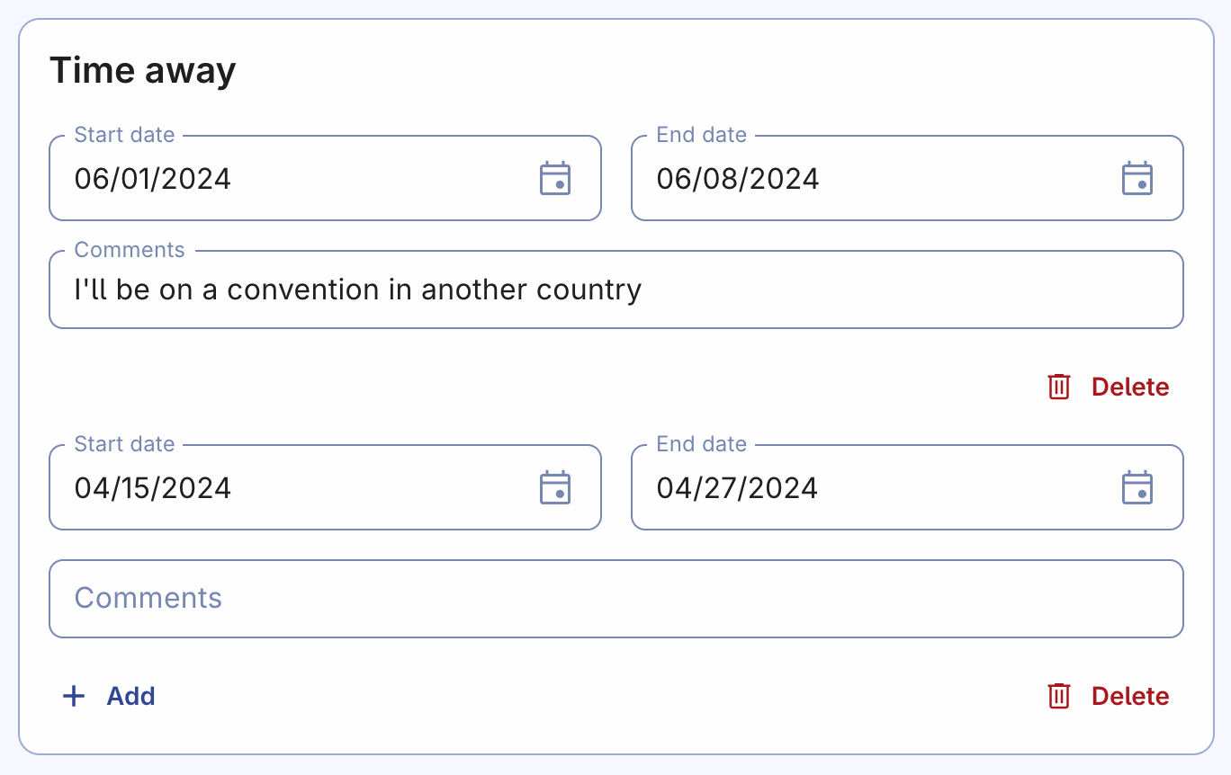Click the plus icon next to Add

coord(73,696)
